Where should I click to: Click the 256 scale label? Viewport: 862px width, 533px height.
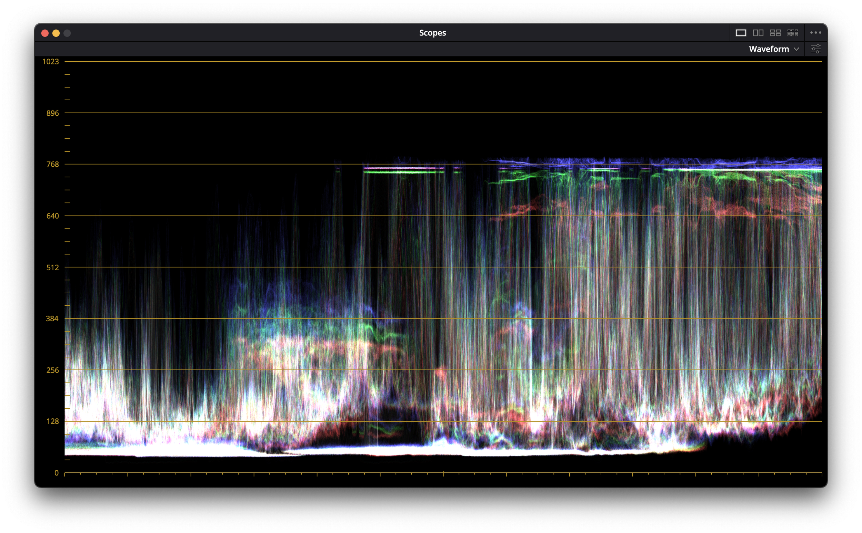pos(53,370)
